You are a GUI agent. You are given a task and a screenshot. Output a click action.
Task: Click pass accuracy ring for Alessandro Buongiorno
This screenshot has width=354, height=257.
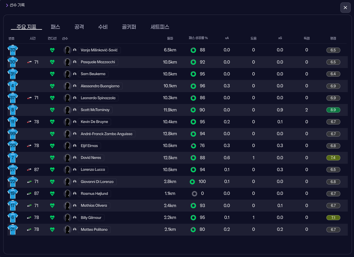click(x=193, y=86)
